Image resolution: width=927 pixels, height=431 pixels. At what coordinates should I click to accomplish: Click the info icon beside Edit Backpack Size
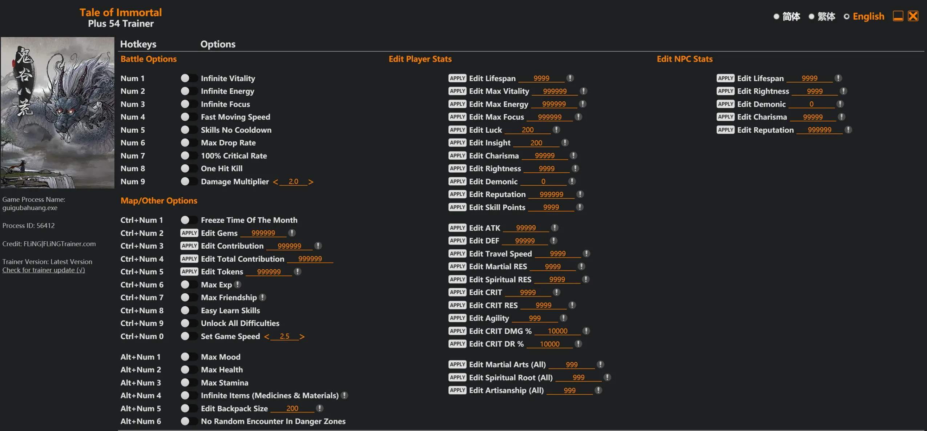(x=320, y=408)
